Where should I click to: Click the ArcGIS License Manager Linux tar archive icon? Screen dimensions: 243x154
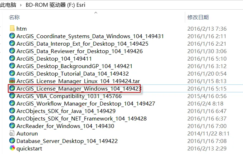pyautogui.click(x=12, y=81)
